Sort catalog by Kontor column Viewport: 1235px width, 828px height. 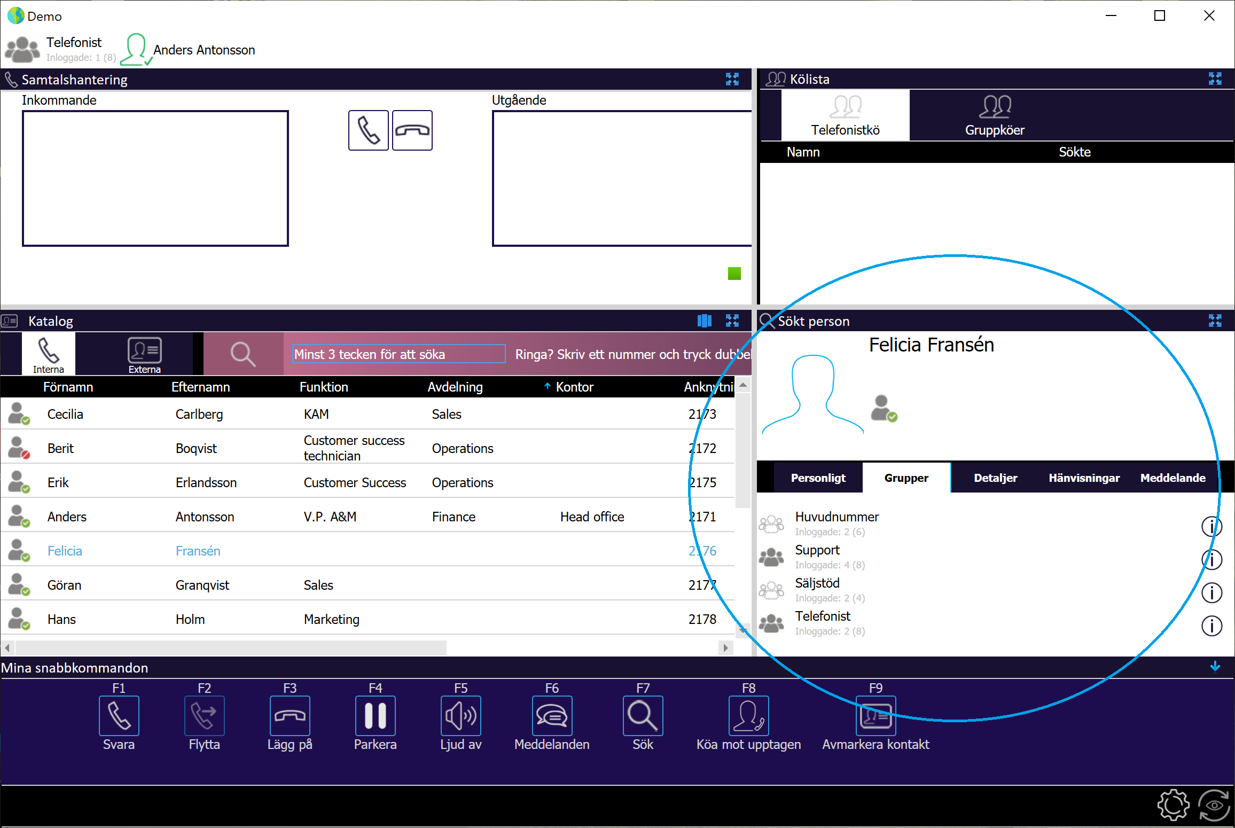[x=574, y=387]
